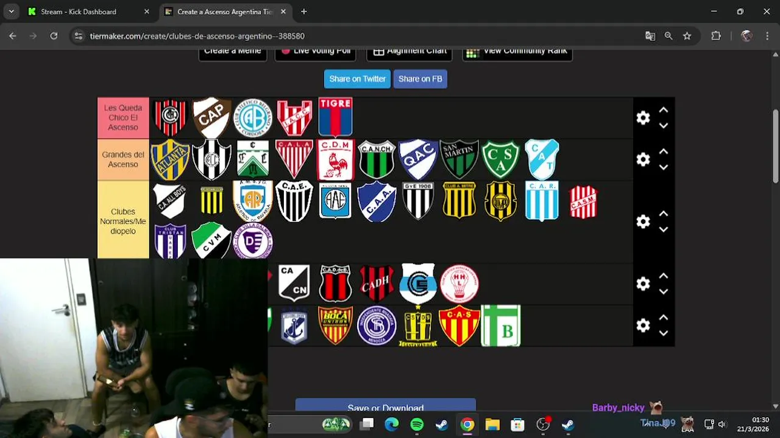Select the CA CN black and white crest

click(x=294, y=283)
